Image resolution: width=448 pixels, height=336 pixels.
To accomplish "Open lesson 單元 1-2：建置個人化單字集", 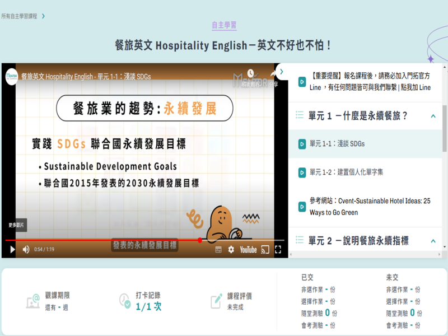I will (x=346, y=172).
